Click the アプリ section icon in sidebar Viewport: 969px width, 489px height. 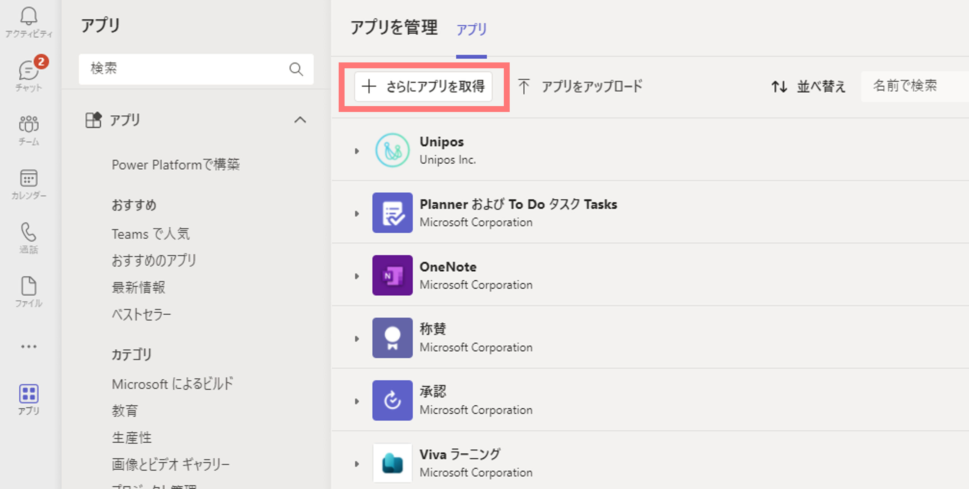(93, 120)
